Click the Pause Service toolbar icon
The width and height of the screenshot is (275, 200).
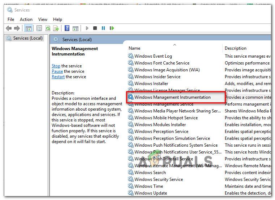coord(103,28)
